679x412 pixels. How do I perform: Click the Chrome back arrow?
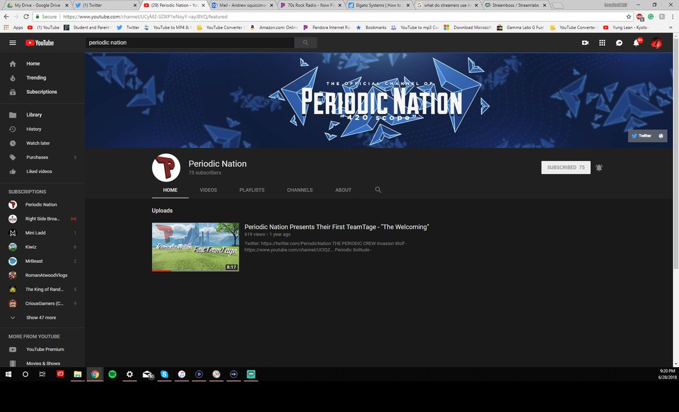(6, 17)
